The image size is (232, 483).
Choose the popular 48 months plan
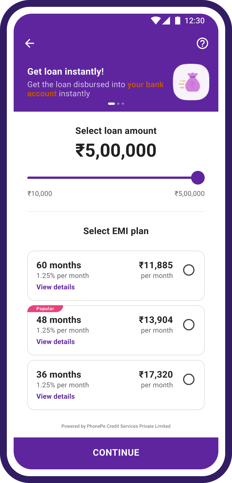point(188,324)
